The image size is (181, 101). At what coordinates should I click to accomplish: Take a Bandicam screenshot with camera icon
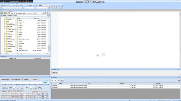pyautogui.click(x=26, y=1)
